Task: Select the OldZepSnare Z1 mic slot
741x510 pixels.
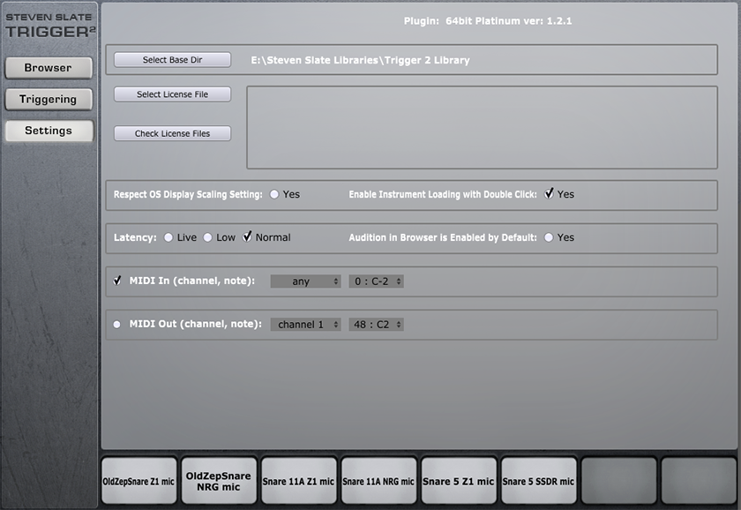Action: (x=138, y=482)
